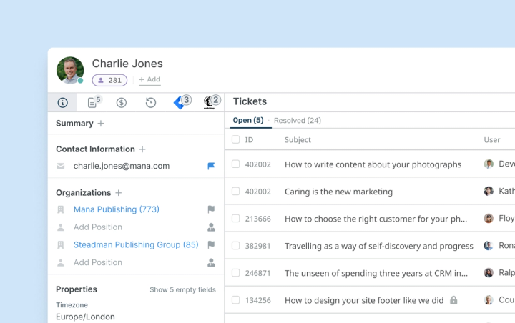This screenshot has width=515, height=323.
Task: Open the history clock icon tab
Action: tap(150, 103)
